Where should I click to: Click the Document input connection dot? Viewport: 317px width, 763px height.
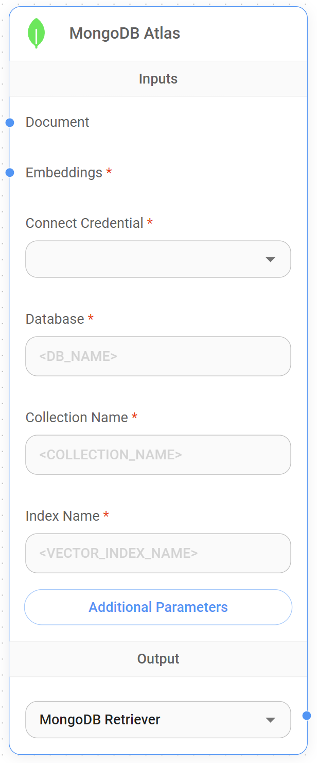click(9, 122)
